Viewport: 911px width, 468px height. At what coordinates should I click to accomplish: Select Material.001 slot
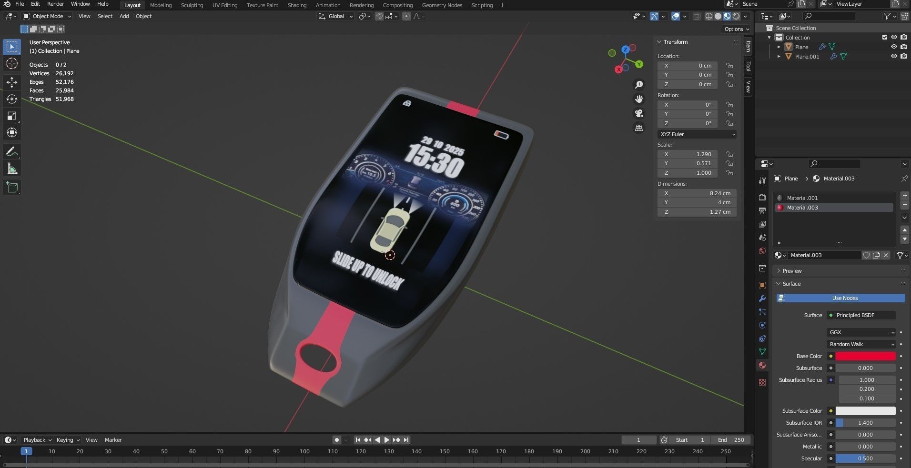point(834,198)
